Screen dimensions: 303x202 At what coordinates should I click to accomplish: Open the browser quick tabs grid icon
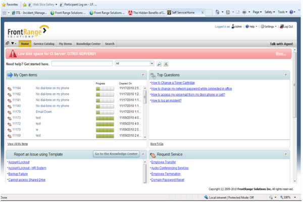[4, 13]
